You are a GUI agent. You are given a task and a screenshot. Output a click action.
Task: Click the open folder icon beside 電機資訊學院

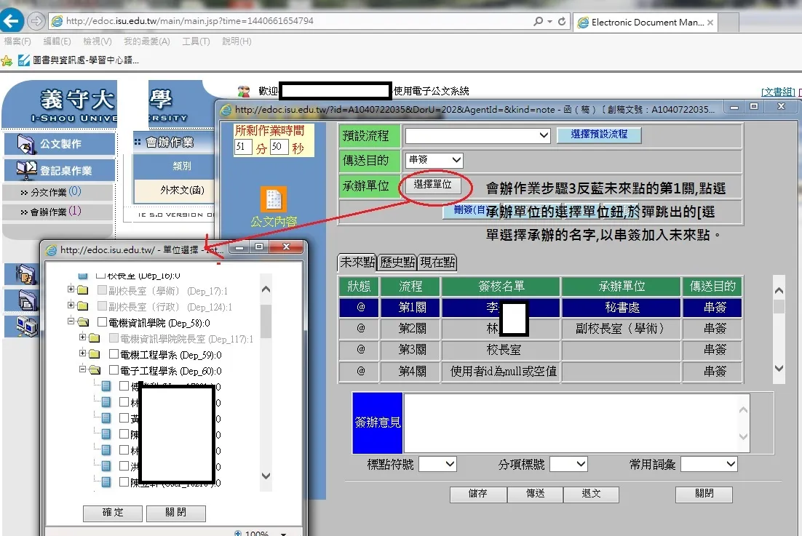(x=83, y=322)
